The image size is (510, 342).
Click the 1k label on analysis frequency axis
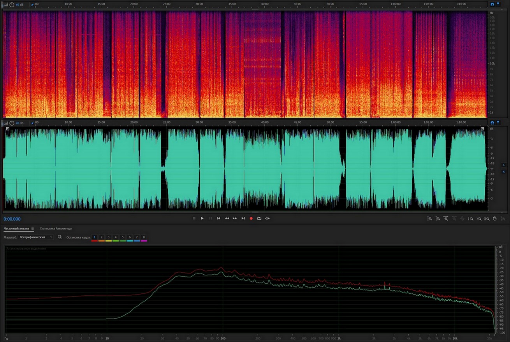click(x=339, y=338)
